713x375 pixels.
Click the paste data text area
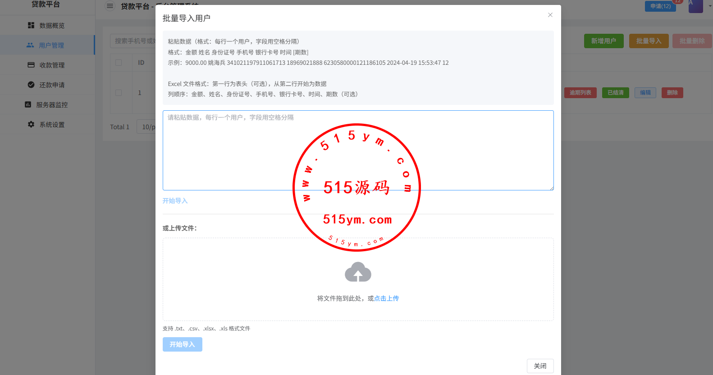pyautogui.click(x=358, y=150)
